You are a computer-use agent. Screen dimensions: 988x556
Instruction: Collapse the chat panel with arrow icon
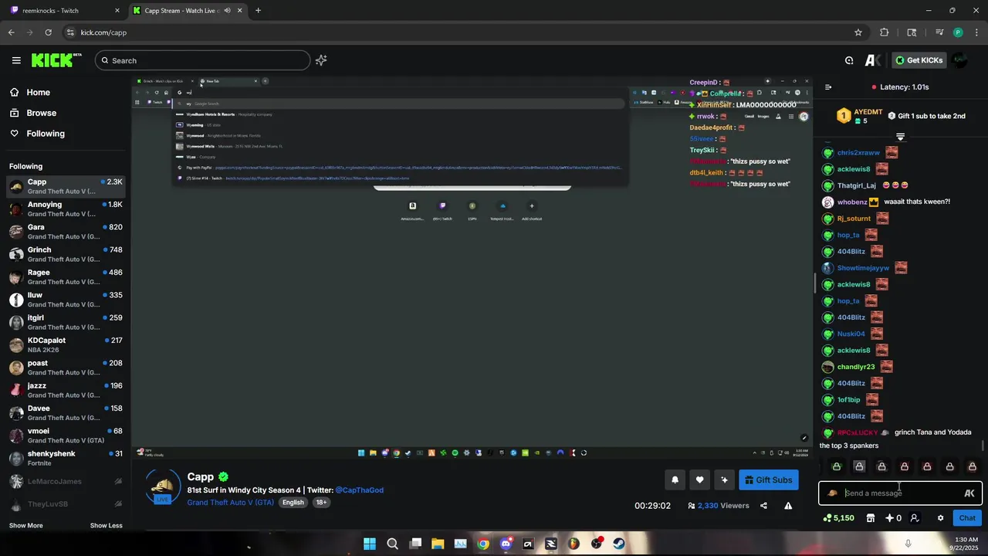pyautogui.click(x=828, y=87)
